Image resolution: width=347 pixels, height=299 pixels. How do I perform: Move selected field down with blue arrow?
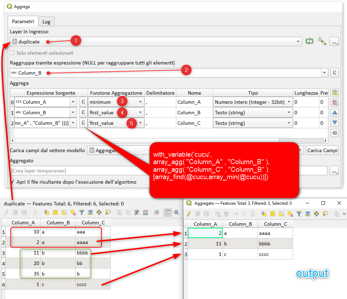tap(335, 123)
